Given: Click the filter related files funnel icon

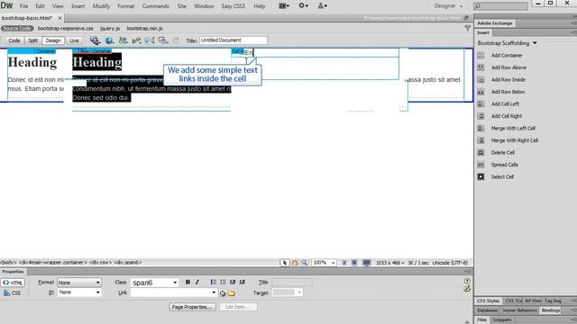Looking at the screenshot, I should [467, 28].
